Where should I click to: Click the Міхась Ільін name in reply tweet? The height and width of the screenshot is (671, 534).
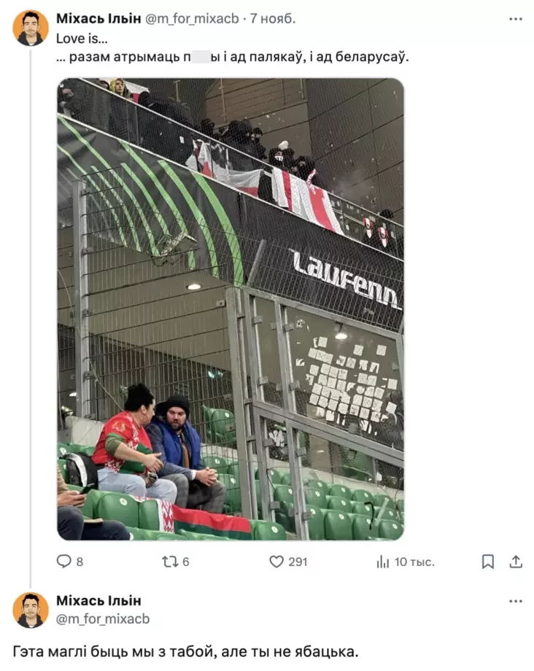click(98, 601)
